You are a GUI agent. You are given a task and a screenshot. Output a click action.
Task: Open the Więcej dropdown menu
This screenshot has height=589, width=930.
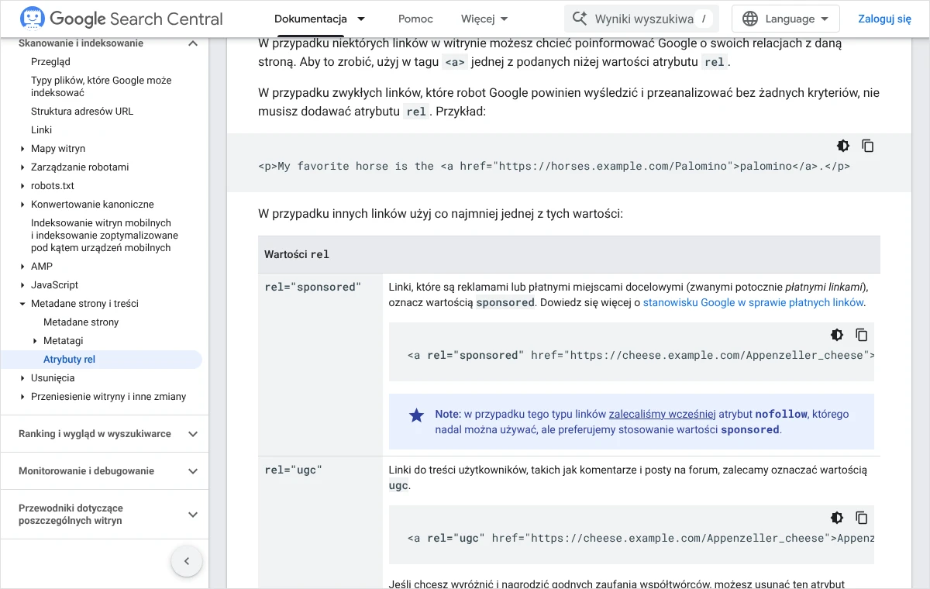click(x=484, y=19)
